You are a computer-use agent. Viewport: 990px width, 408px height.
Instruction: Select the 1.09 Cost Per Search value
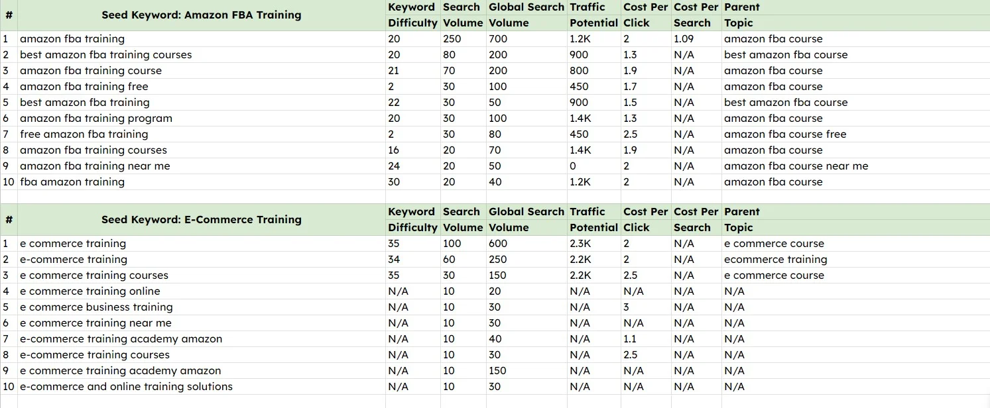coord(696,39)
